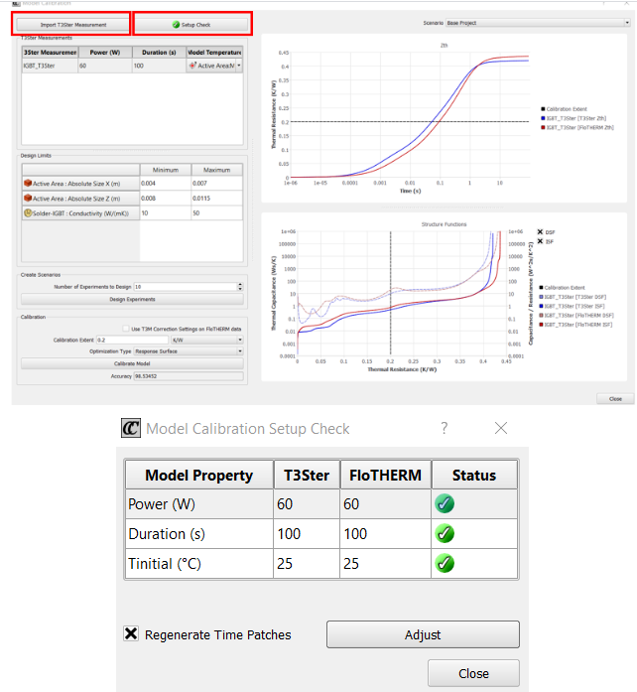Viewport: 637px width, 692px height.
Task: Click the Active Area Absolute Size X cube icon
Action: [28, 184]
